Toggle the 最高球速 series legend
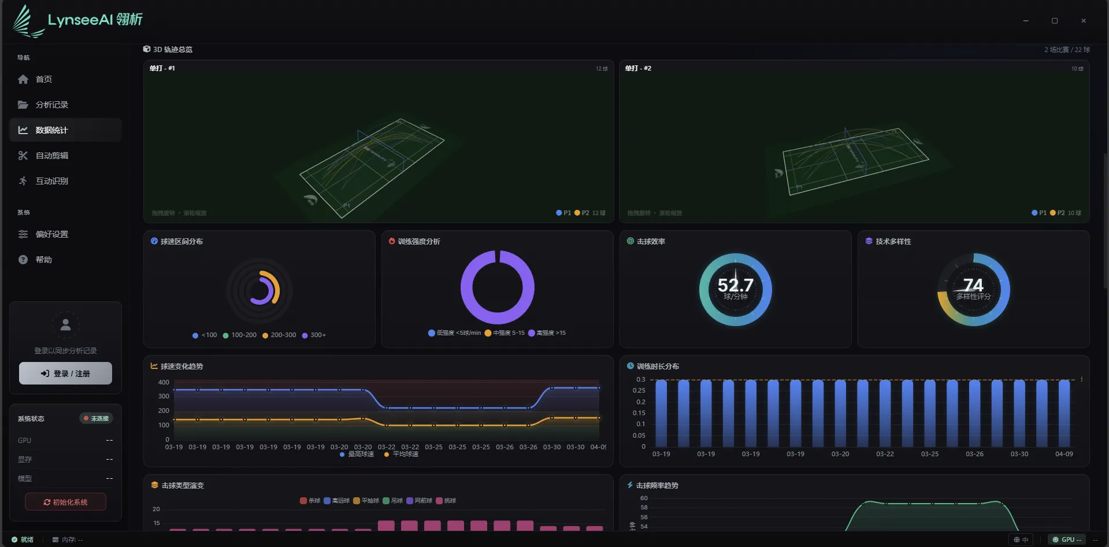 coord(357,454)
